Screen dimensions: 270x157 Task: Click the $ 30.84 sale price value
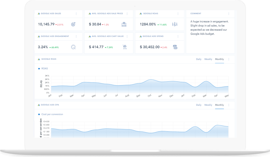pyautogui.click(x=95, y=24)
